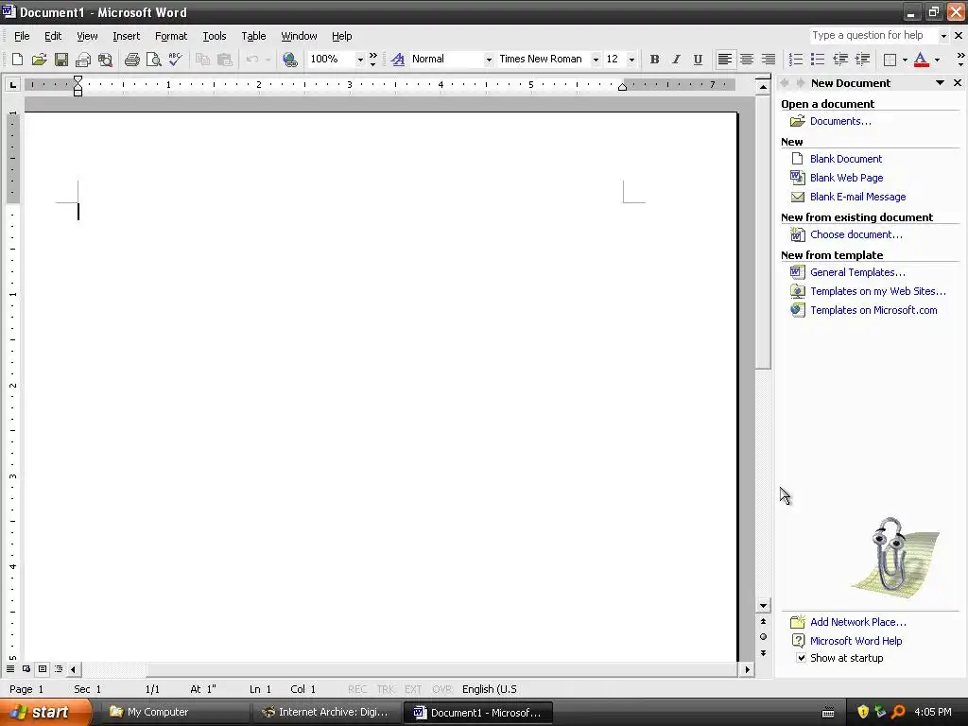Open the Microsoft Word Help link
Screen dimensions: 968x726
tap(856, 641)
